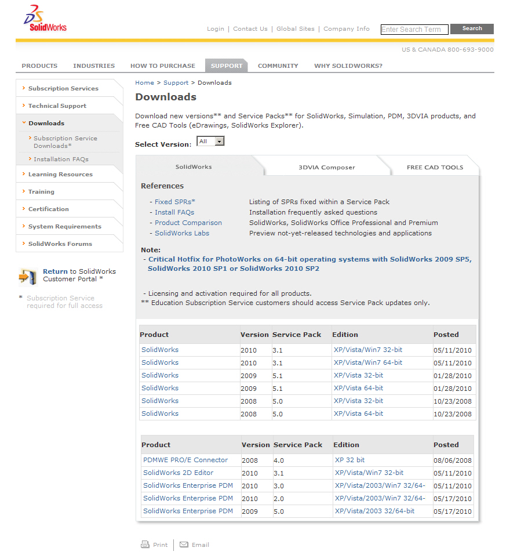
Task: Click XP 32 bit edition link
Action: click(x=349, y=460)
